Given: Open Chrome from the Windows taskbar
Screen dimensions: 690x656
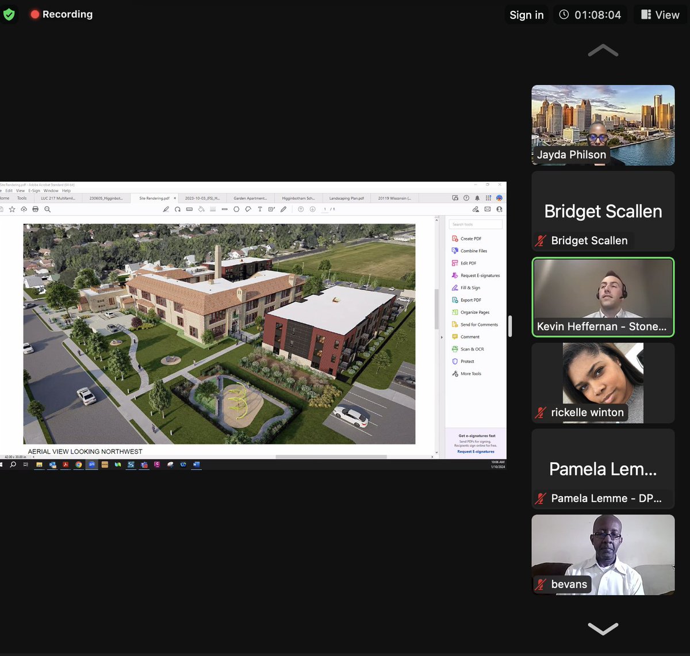Looking at the screenshot, I should (79, 465).
